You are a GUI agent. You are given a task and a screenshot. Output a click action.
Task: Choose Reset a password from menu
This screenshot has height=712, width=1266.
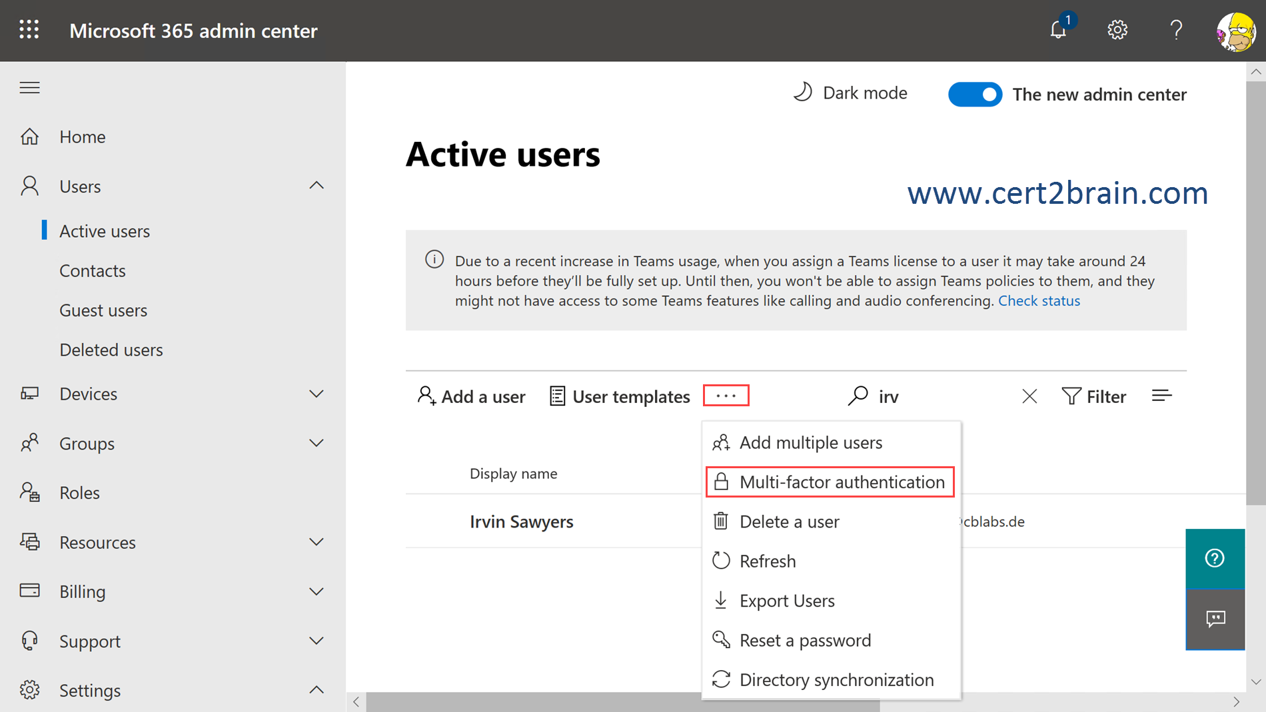tap(831, 640)
